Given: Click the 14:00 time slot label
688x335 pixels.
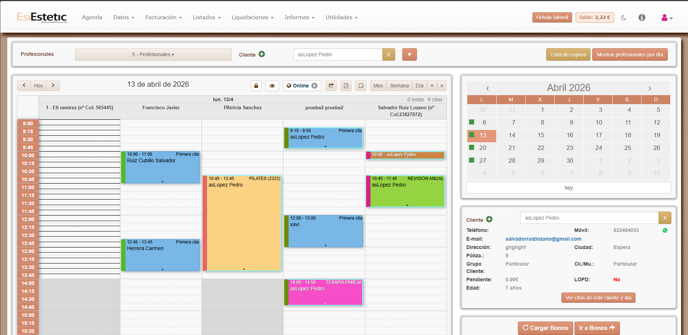Looking at the screenshot, I should pos(28,283).
